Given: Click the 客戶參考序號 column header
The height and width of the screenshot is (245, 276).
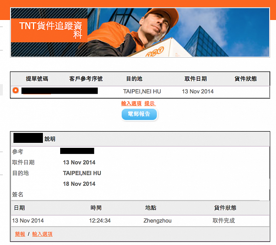Looking at the screenshot, I should coord(86,79).
